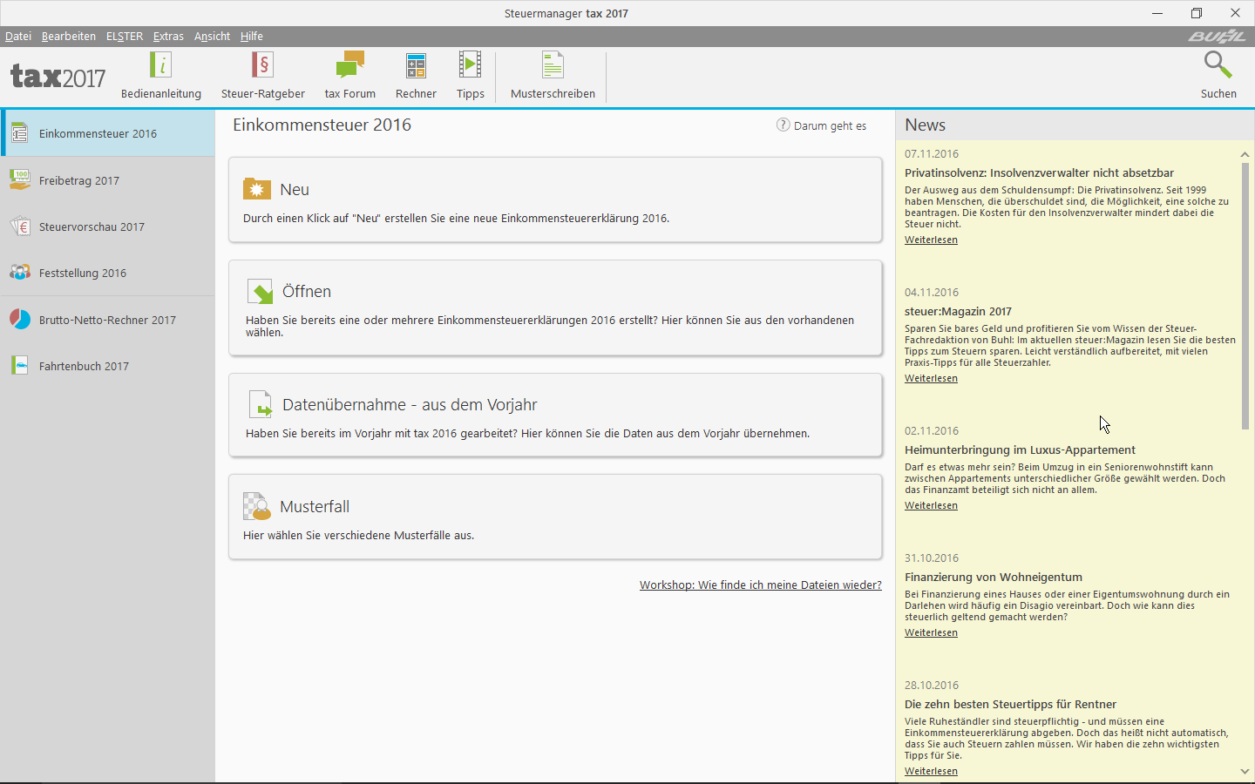Viewport: 1255px width, 784px height.
Task: Select Einkommensteuer 2016 in sidebar
Action: click(107, 133)
